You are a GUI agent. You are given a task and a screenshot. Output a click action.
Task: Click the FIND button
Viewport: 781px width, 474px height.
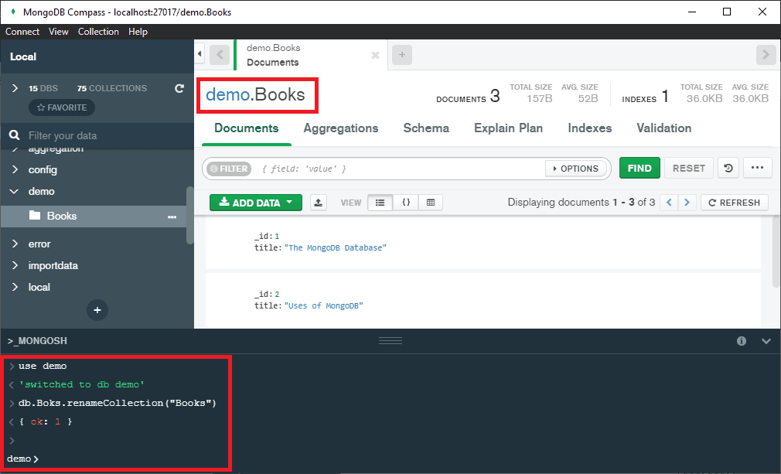(639, 167)
